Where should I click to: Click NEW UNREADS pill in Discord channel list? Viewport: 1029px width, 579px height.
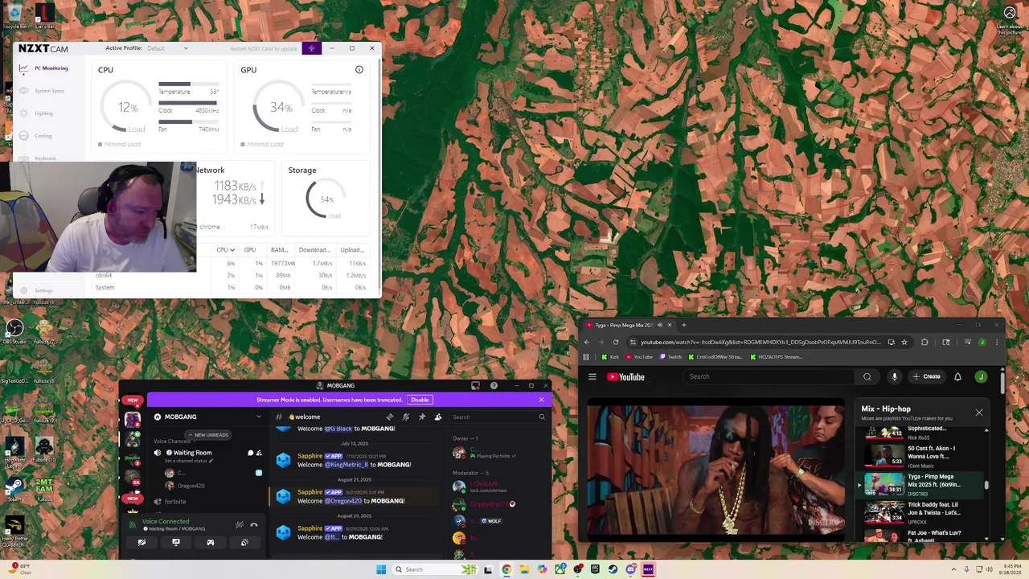click(x=208, y=435)
